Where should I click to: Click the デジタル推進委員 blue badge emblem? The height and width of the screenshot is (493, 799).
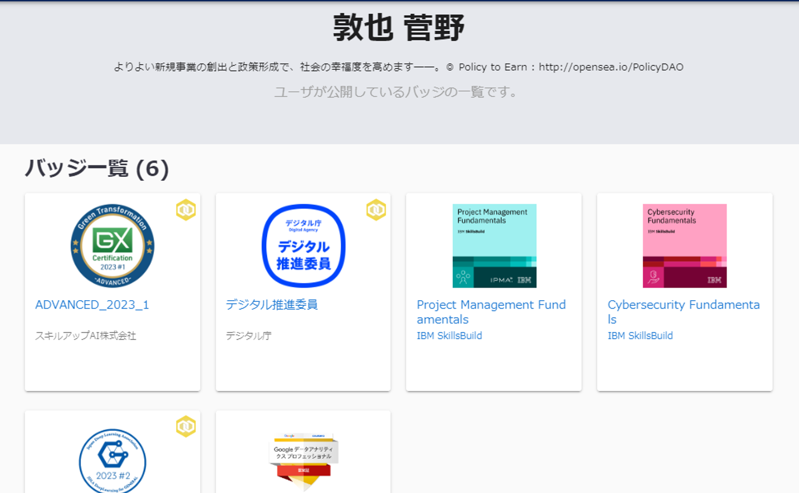click(303, 245)
